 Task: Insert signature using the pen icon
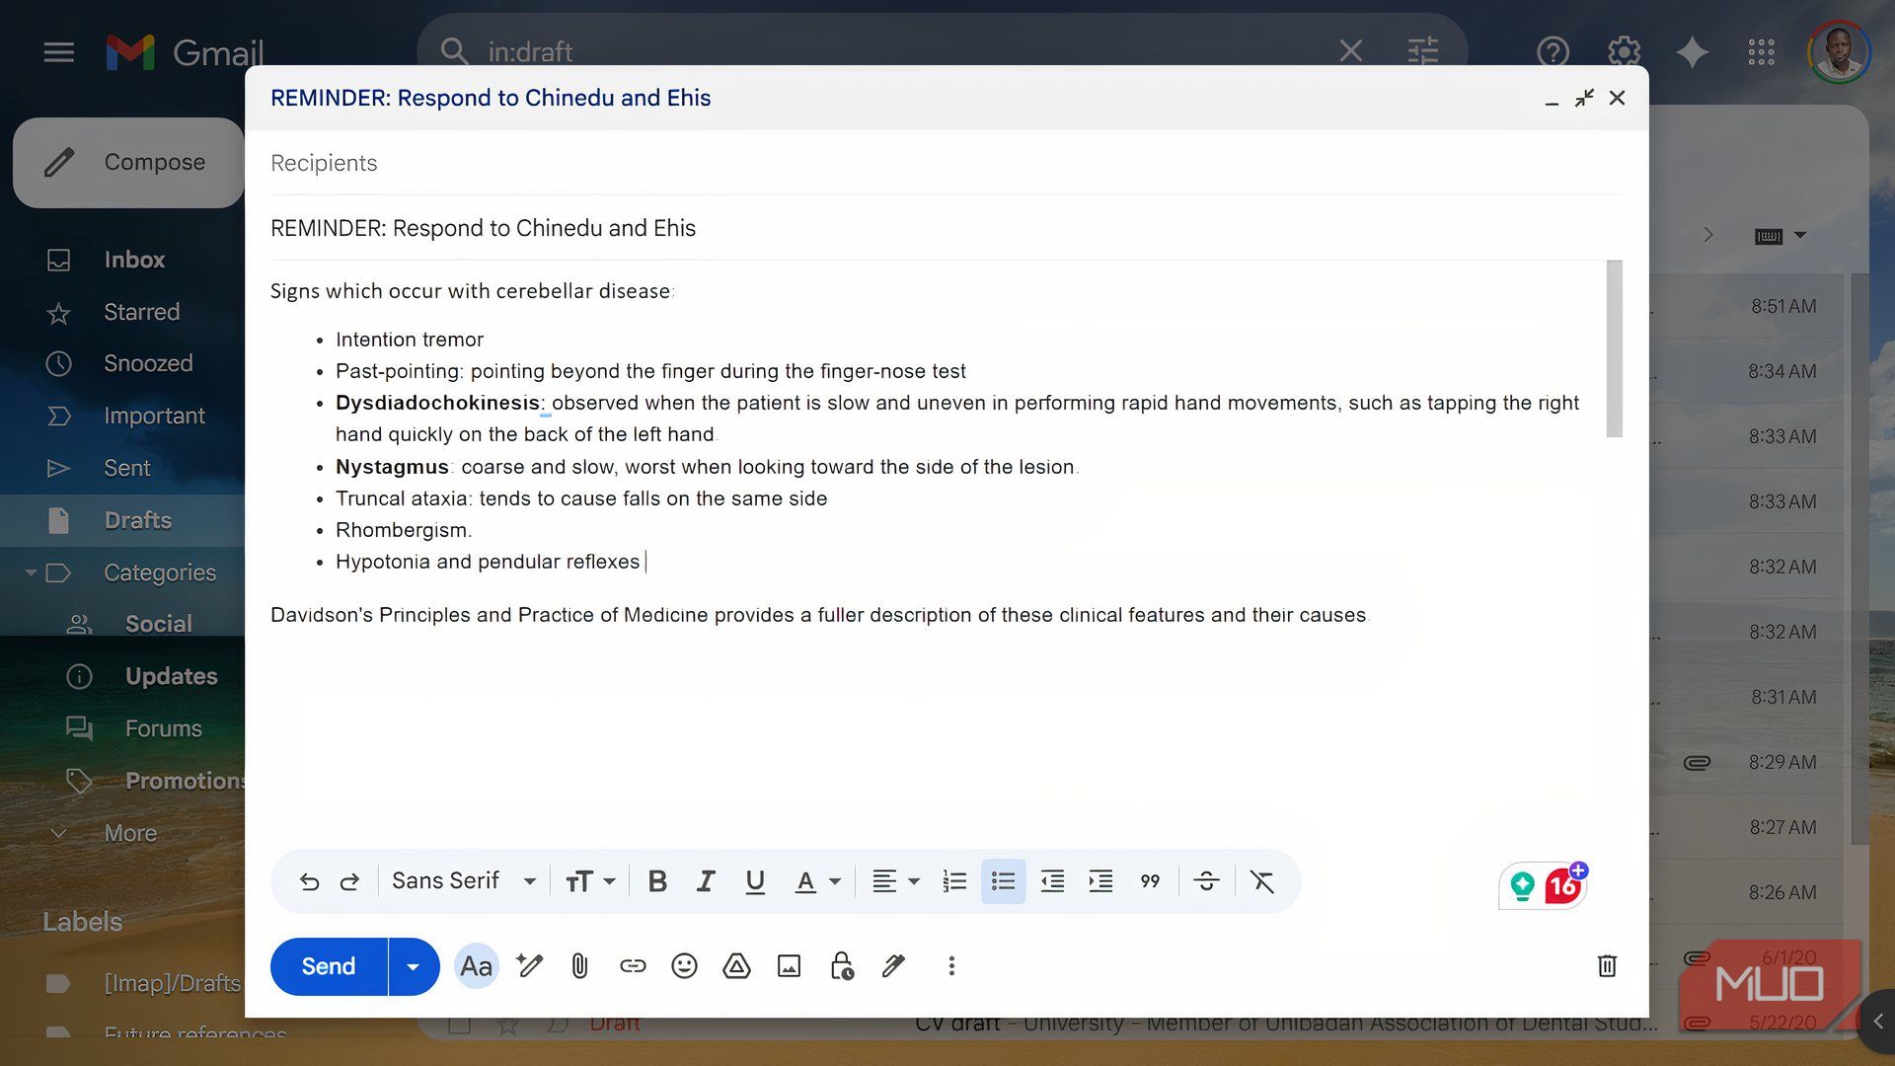(893, 966)
